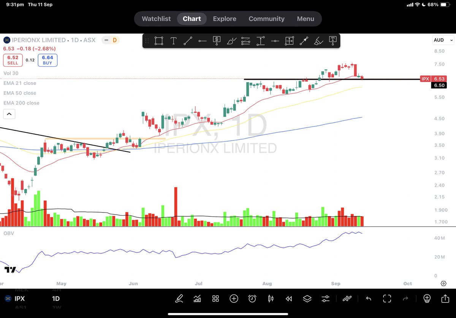Select the Text tool in drawing toolbar

coord(173,41)
